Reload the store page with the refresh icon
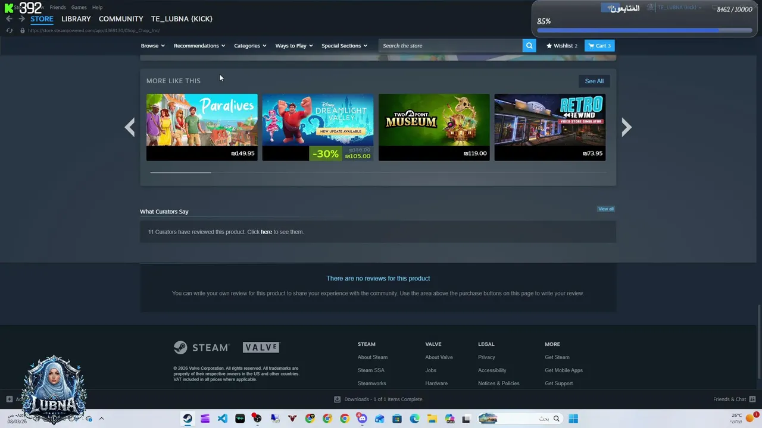762x428 pixels. (x=10, y=30)
